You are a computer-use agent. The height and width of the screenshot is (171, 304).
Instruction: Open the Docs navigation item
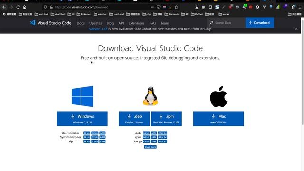tap(80, 23)
